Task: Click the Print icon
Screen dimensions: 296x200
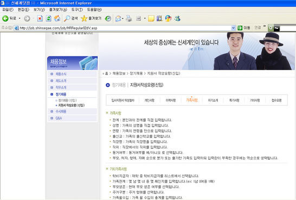Action: coord(128,18)
